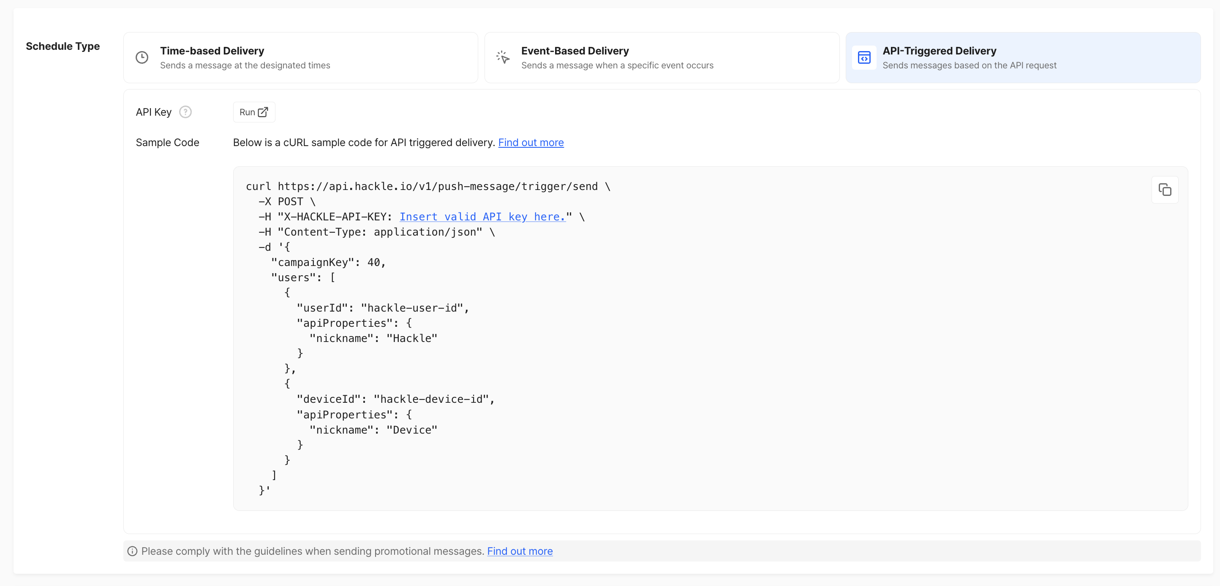Click Sends messages based on the API request text
This screenshot has height=586, width=1220.
click(969, 65)
